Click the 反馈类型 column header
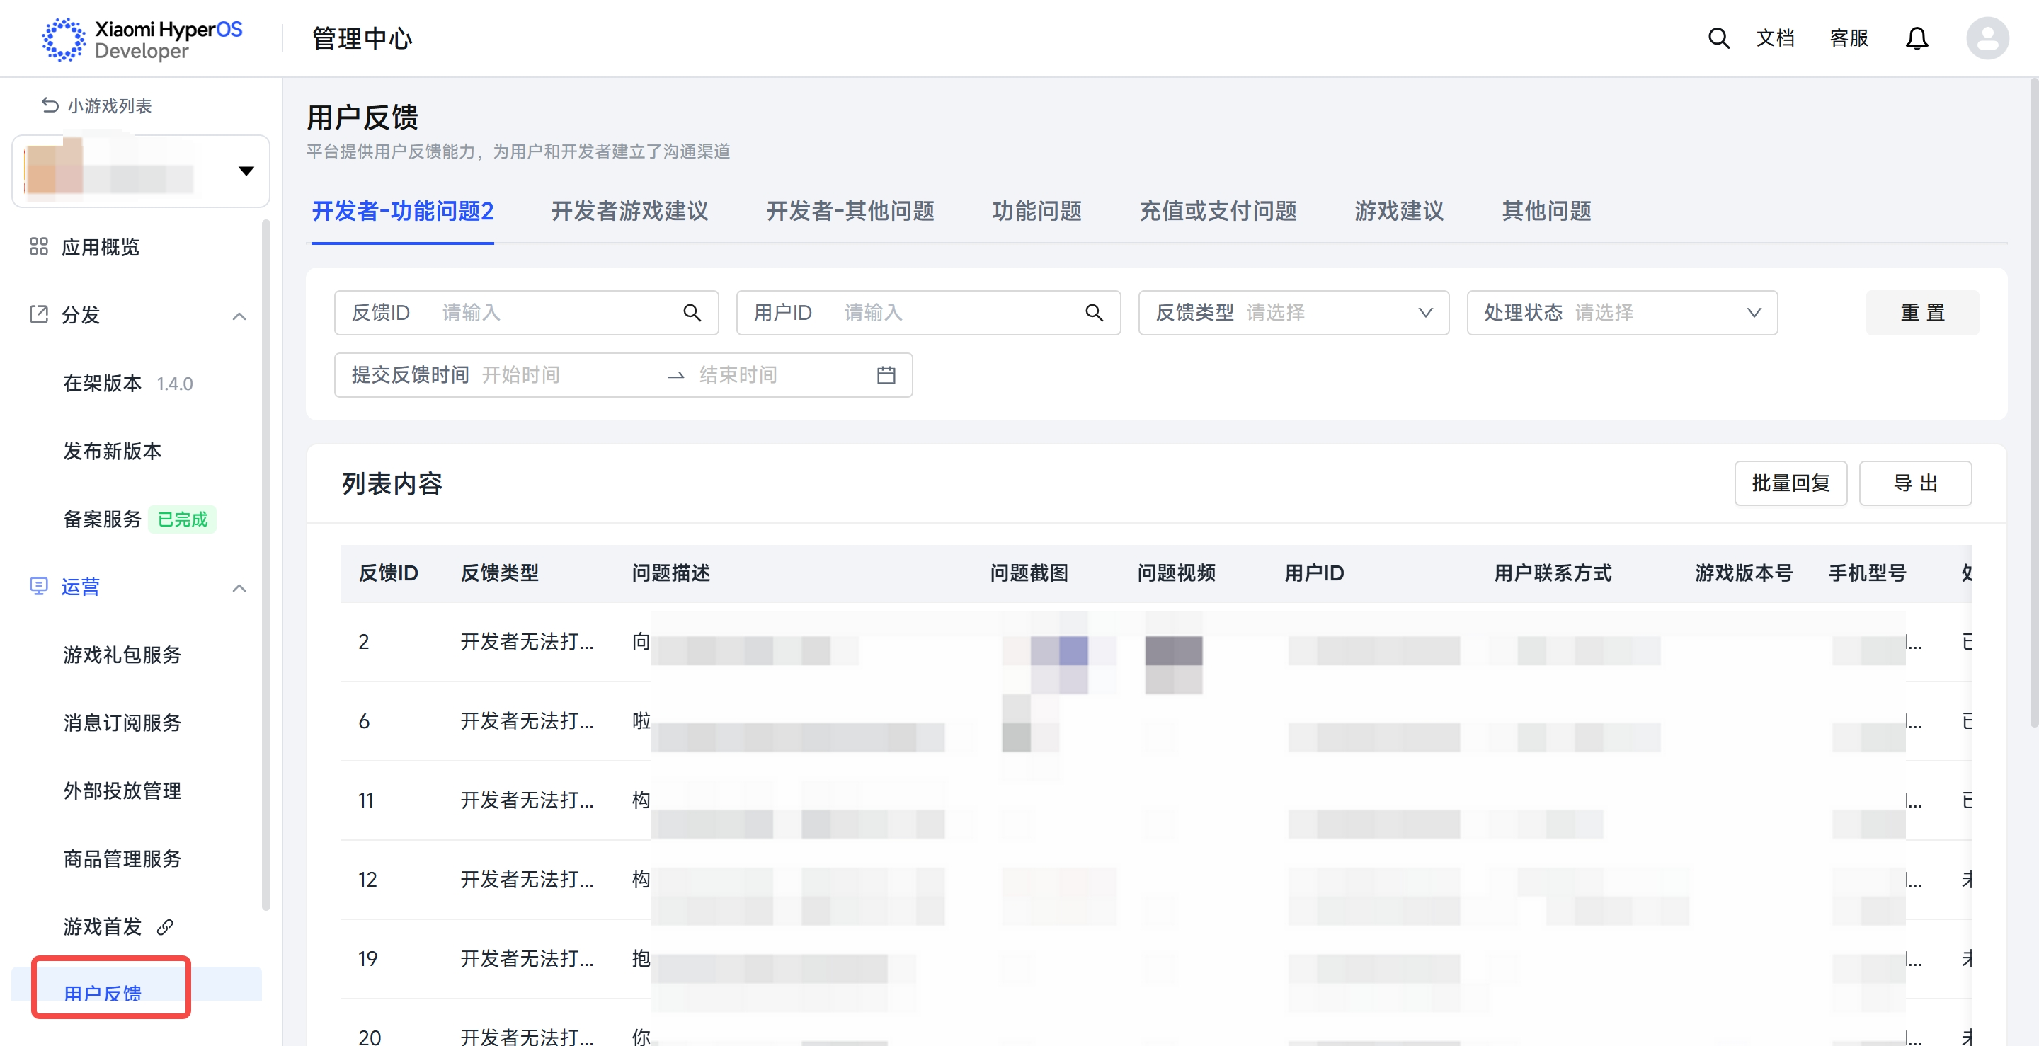The width and height of the screenshot is (2039, 1046). tap(499, 573)
